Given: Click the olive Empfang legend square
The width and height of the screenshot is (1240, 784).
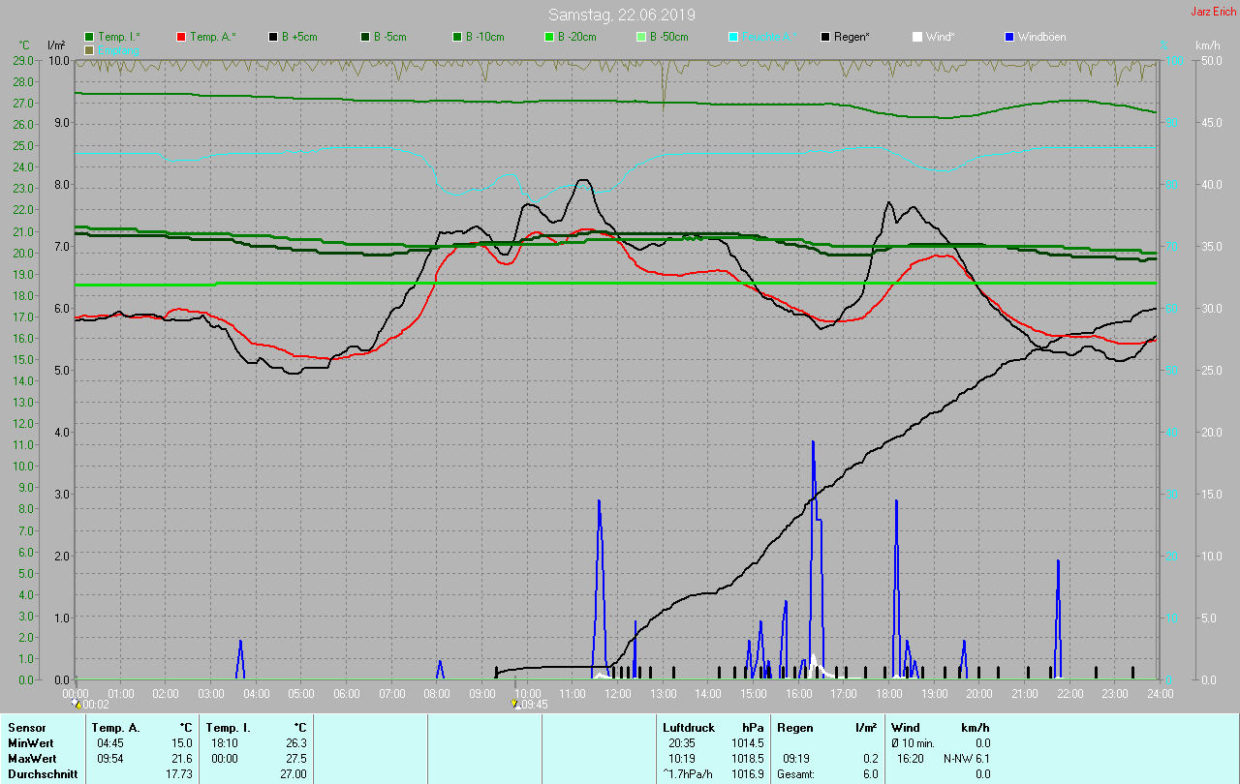Looking at the screenshot, I should (x=89, y=49).
